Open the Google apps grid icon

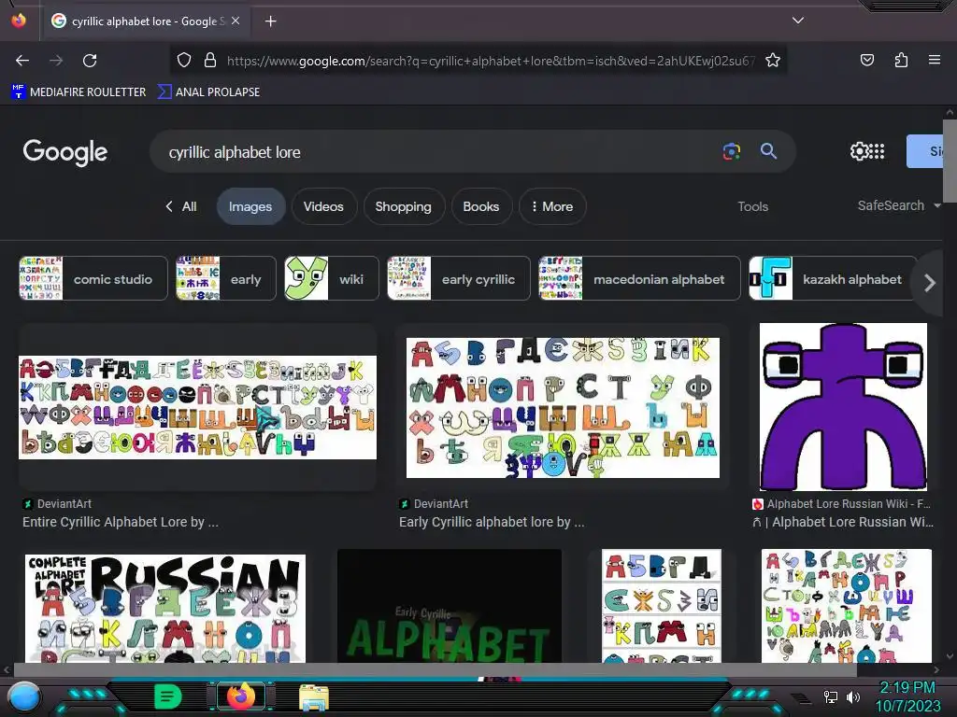click(x=877, y=151)
